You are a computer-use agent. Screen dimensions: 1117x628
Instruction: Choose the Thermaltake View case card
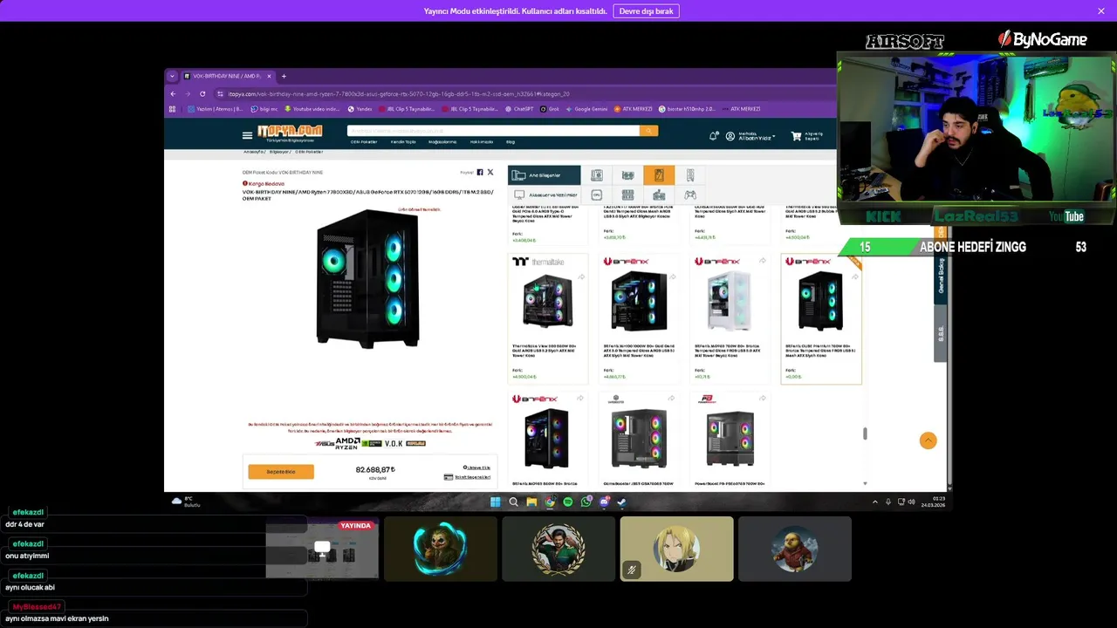pos(547,319)
